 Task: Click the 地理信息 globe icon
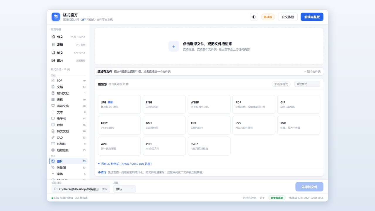[53, 150]
